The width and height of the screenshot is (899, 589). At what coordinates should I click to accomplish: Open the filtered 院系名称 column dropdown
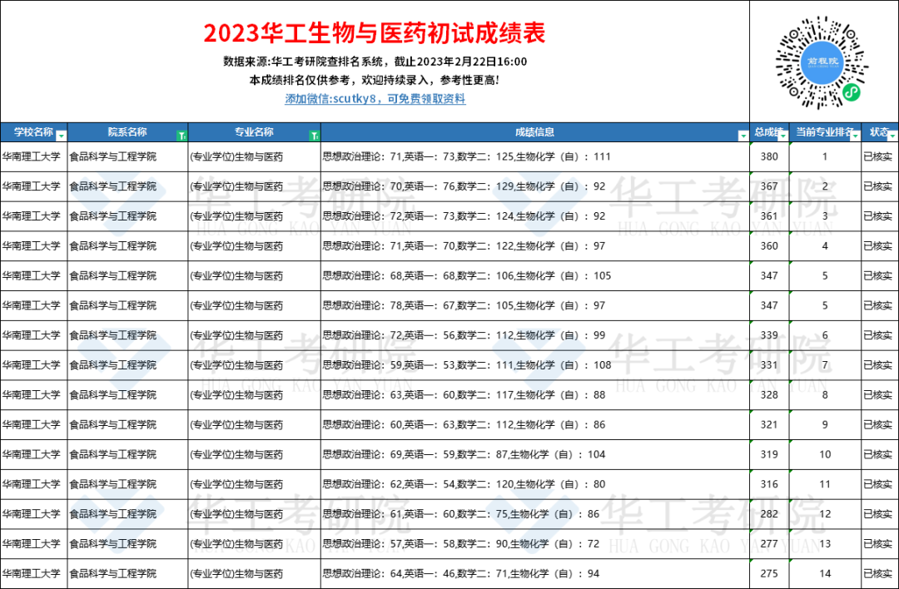tap(181, 136)
